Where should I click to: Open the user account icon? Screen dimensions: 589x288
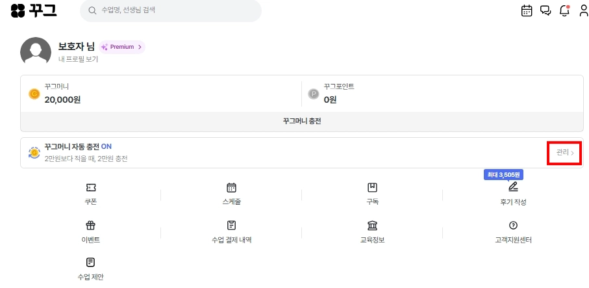[583, 10]
